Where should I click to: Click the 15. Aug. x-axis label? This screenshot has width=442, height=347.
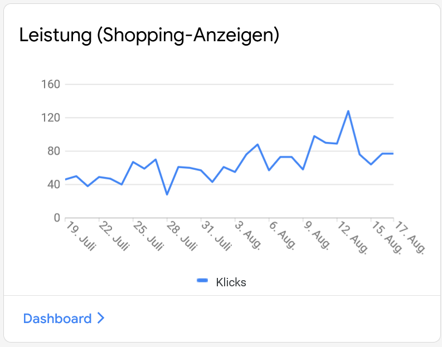[386, 237]
